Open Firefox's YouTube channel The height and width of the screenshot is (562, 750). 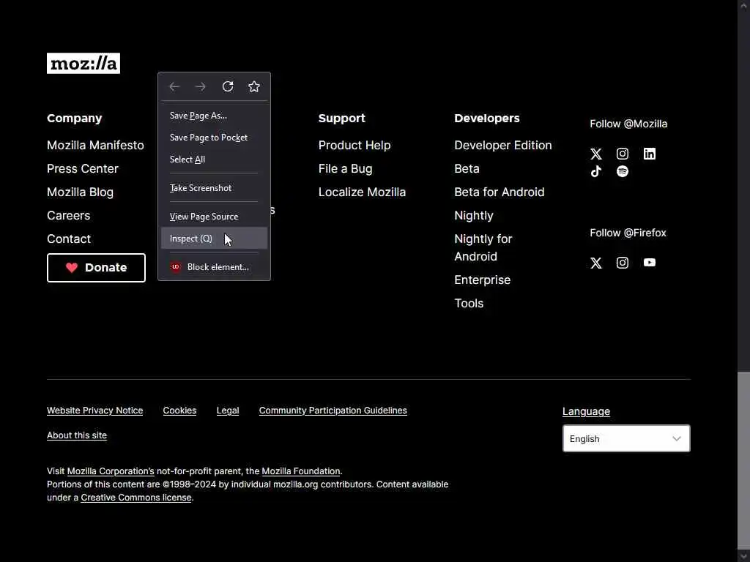(649, 263)
